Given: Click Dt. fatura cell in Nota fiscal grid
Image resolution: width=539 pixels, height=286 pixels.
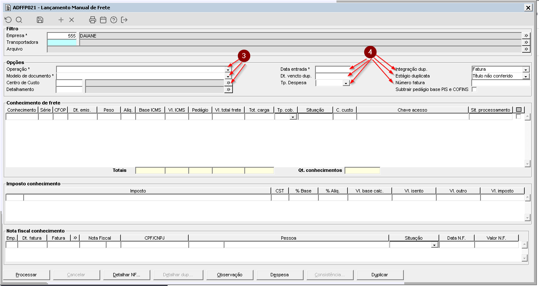Looking at the screenshot, I should 32,245.
